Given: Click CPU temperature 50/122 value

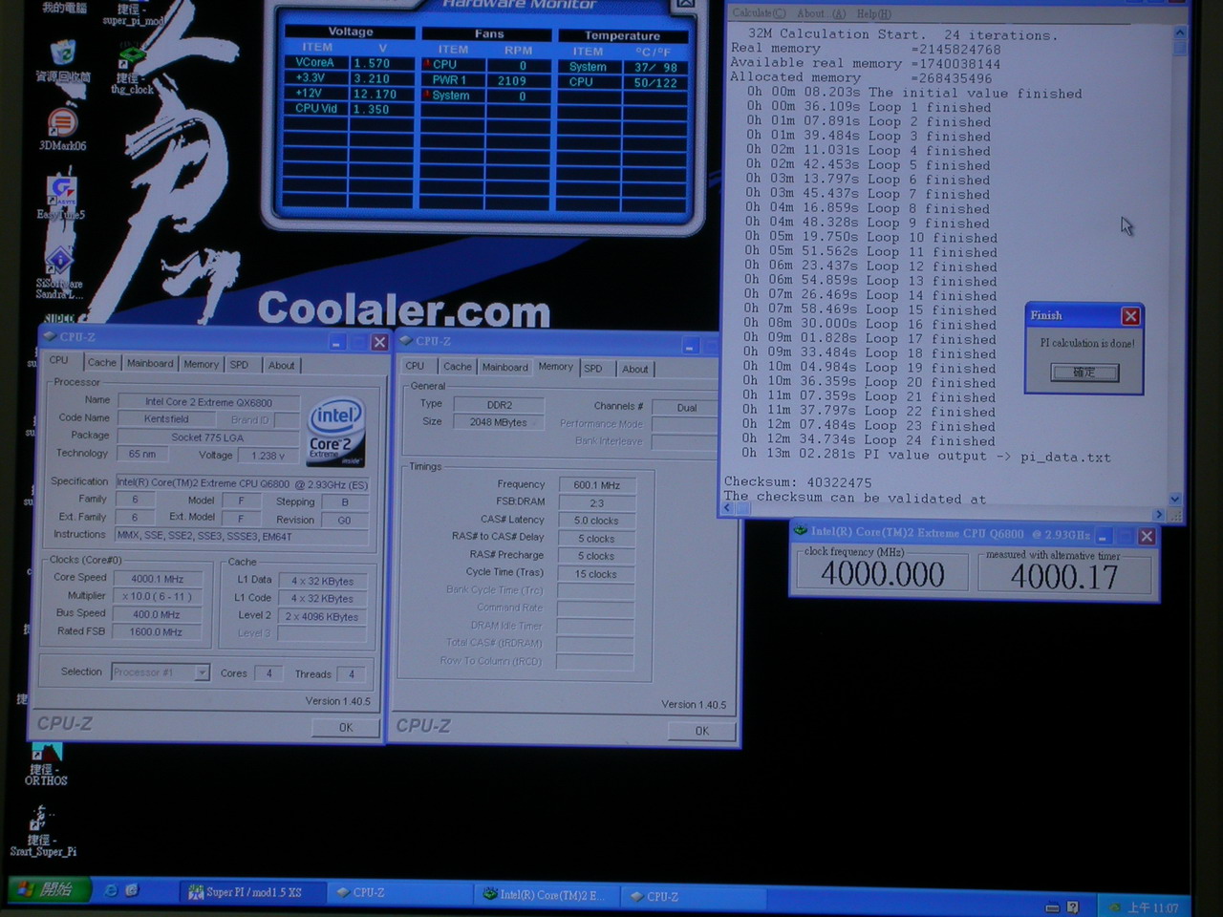Looking at the screenshot, I should pos(654,83).
